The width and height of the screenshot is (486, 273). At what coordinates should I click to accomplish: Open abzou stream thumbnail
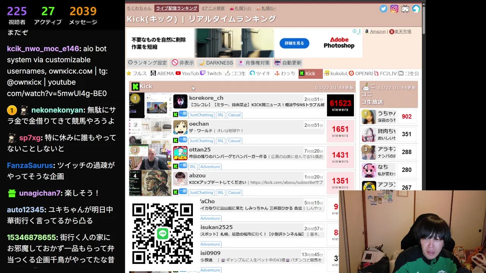(x=150, y=183)
